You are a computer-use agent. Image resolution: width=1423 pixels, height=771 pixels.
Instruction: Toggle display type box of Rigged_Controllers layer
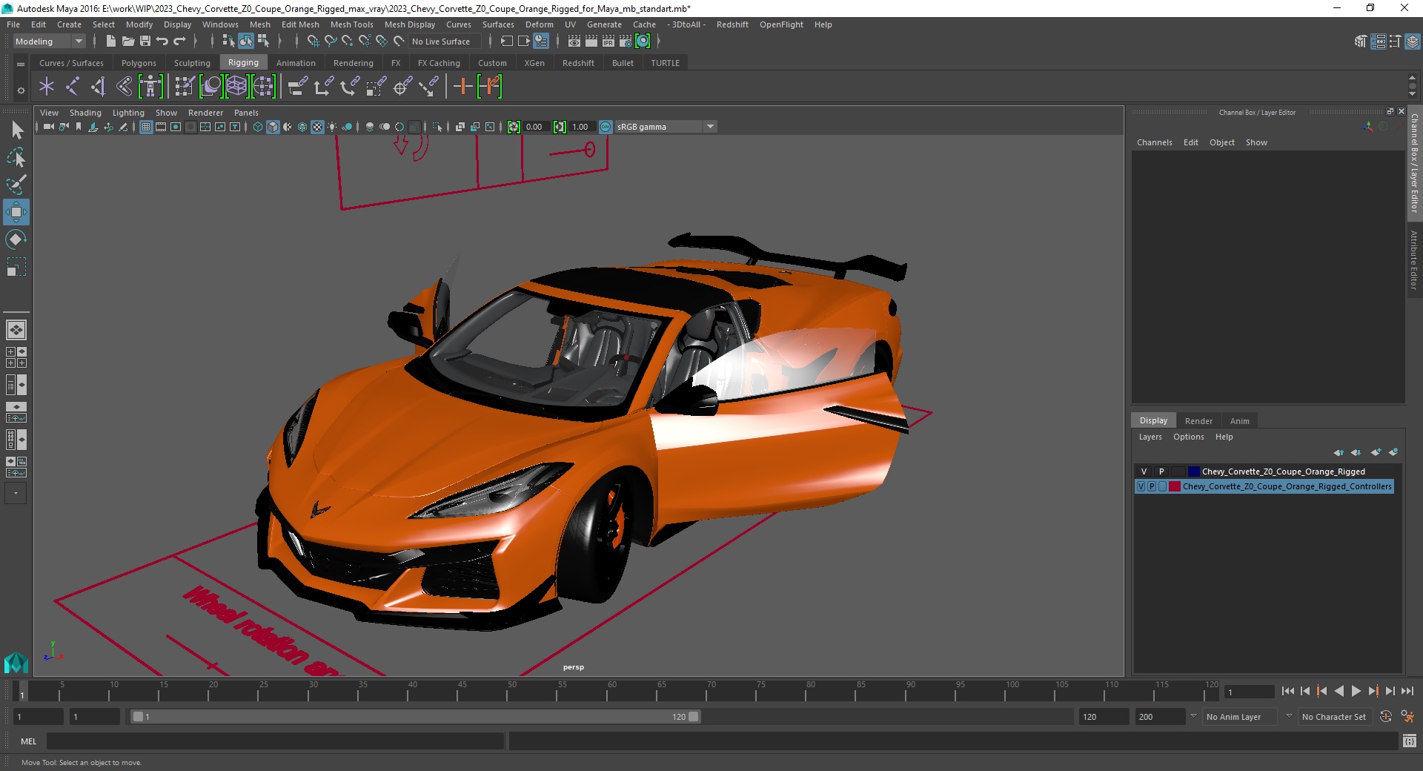point(1163,486)
